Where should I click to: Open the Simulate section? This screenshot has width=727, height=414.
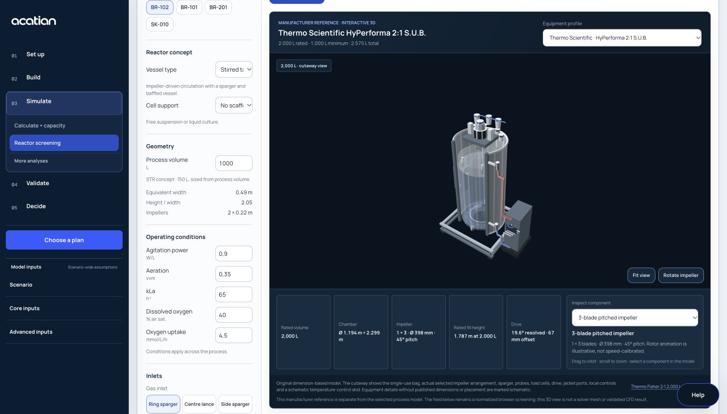point(64,103)
